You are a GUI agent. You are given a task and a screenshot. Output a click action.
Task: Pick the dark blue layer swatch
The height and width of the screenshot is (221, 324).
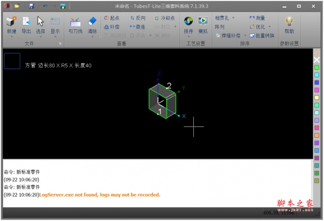pos(316,83)
